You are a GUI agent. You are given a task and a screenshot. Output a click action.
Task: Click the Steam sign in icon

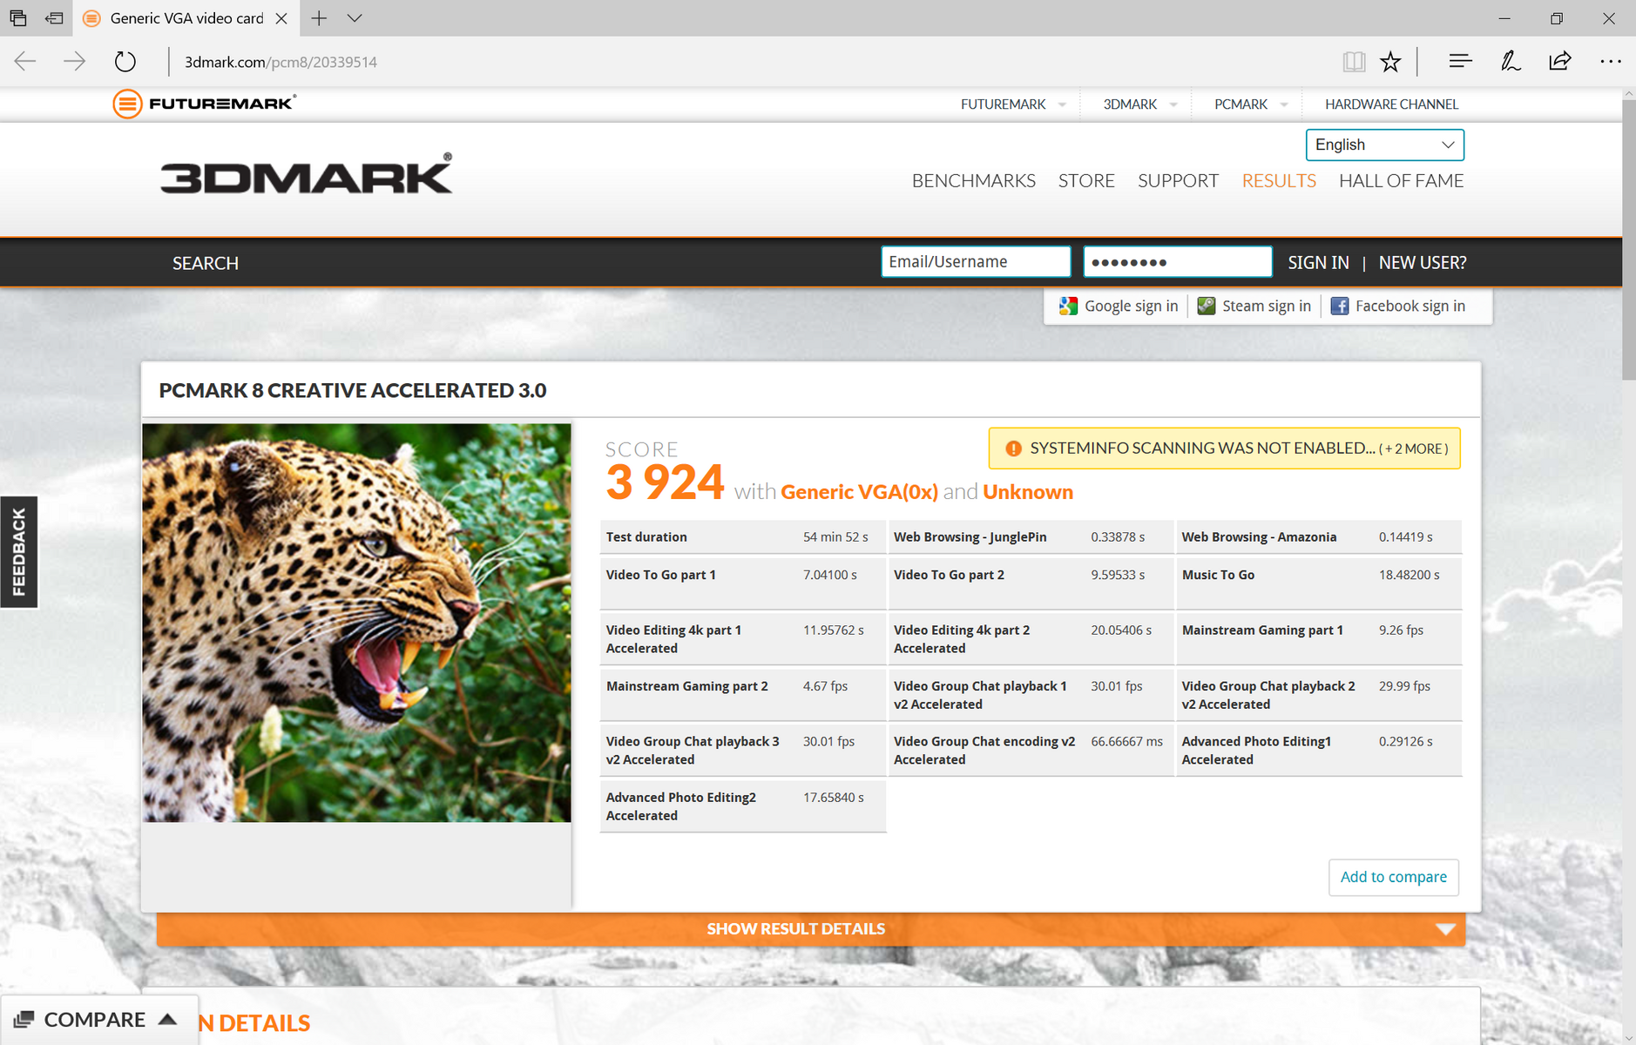pyautogui.click(x=1207, y=306)
